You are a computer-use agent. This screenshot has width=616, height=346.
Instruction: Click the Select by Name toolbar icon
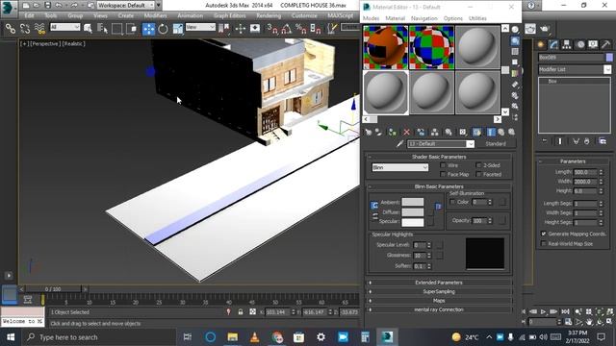(102, 29)
